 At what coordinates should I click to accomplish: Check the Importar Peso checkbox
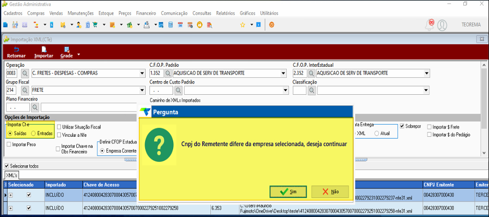tap(9, 145)
